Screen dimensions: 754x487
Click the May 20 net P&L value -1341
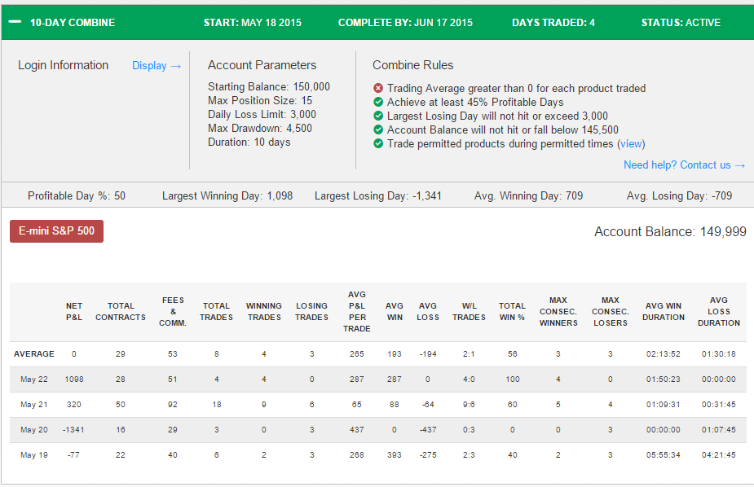click(x=73, y=430)
